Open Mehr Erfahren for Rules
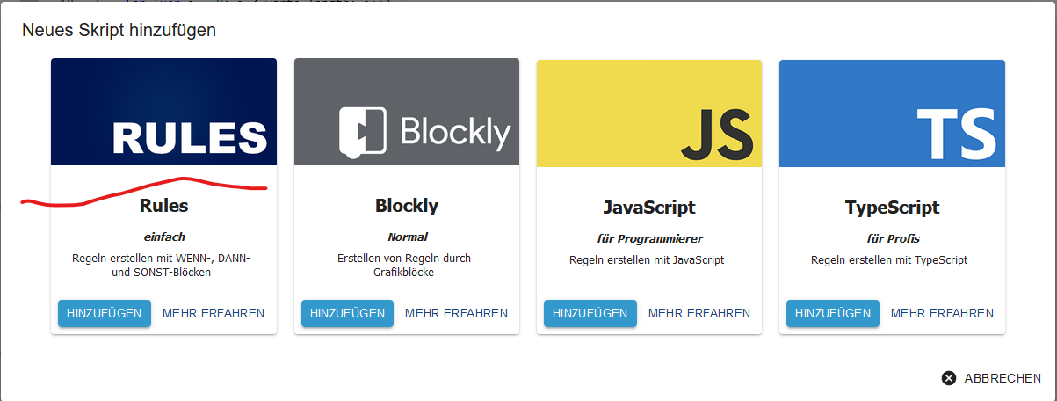 (214, 314)
